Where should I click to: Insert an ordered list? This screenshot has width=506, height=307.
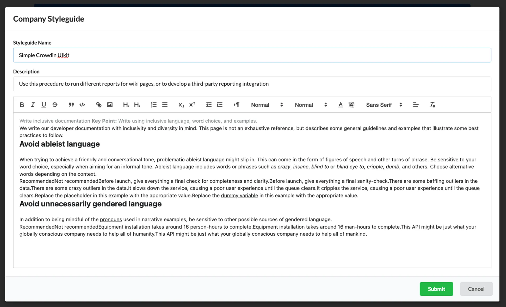pos(153,105)
